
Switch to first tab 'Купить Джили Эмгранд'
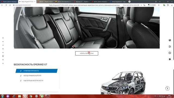[9, 2]
